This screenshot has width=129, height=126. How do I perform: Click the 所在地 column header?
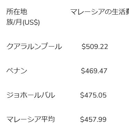coord(17,12)
